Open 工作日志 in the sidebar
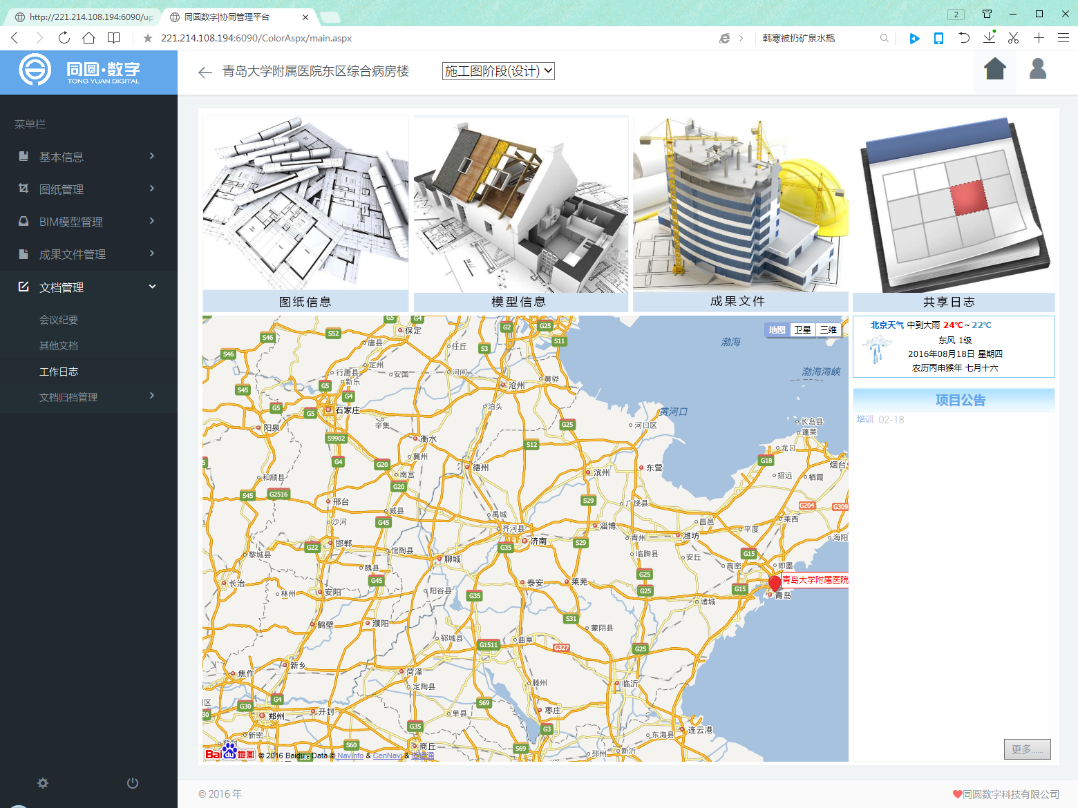This screenshot has height=808, width=1078. (x=59, y=372)
